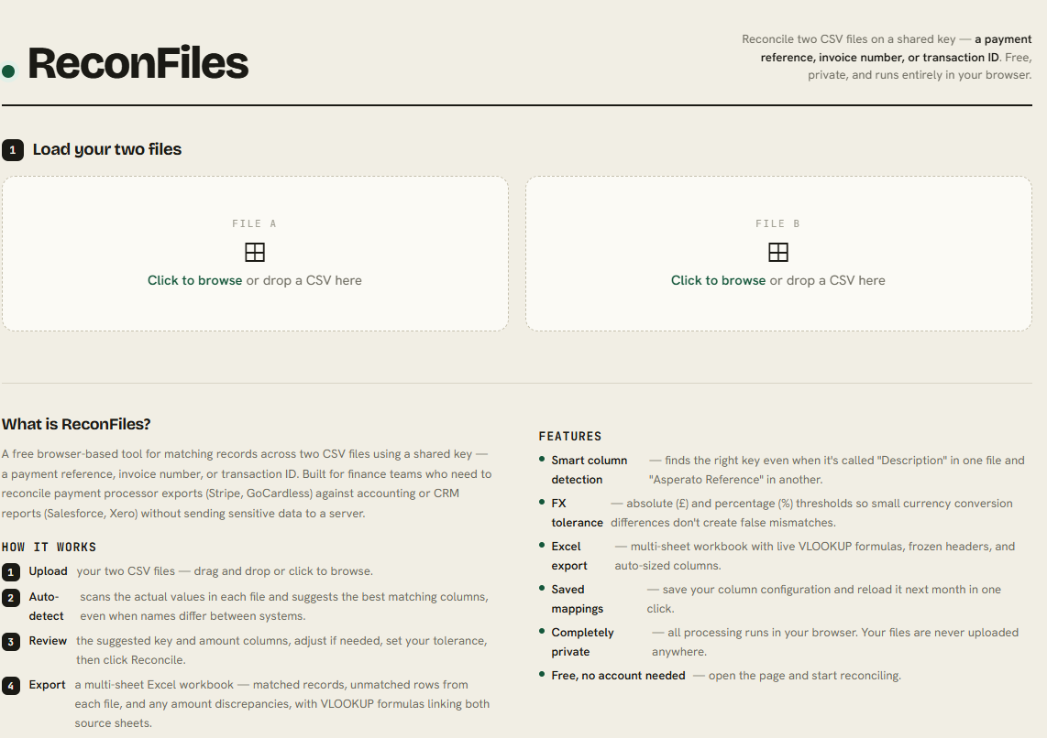Click 'open the page and start reconciling' text

click(x=804, y=676)
